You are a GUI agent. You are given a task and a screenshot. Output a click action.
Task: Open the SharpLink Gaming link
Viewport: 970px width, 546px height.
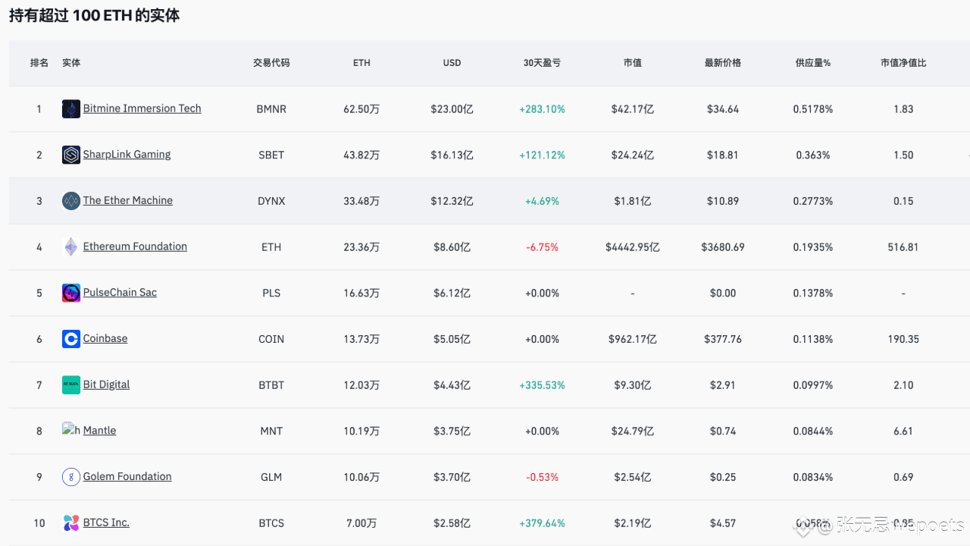[x=127, y=154]
